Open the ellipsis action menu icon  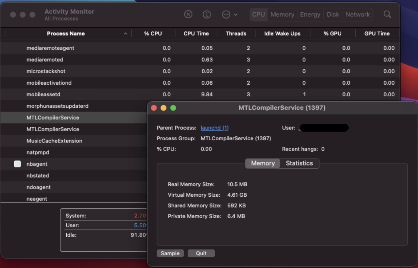pos(226,14)
